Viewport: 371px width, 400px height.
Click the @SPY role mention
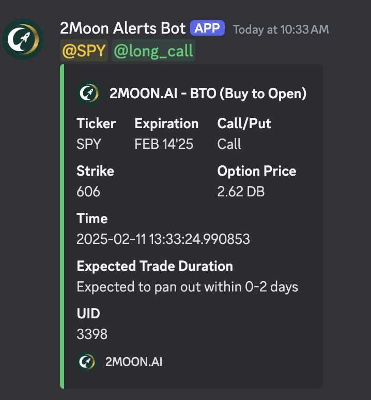(84, 51)
